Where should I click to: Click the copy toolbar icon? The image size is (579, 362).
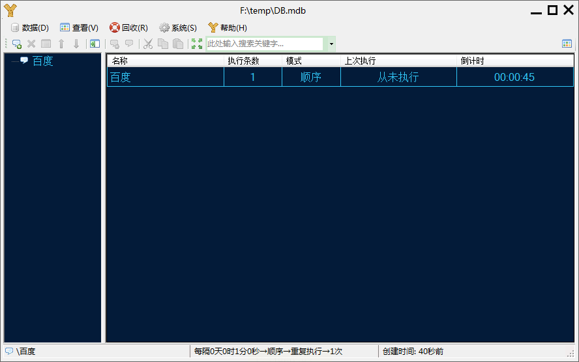point(163,44)
